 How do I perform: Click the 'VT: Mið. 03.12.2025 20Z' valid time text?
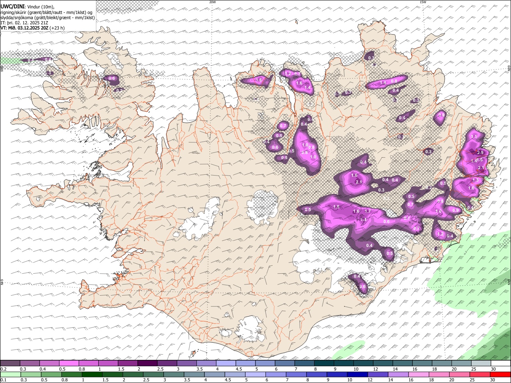pyautogui.click(x=24, y=28)
